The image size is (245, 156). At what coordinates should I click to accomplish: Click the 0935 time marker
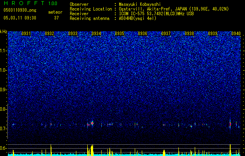pos(119,34)
